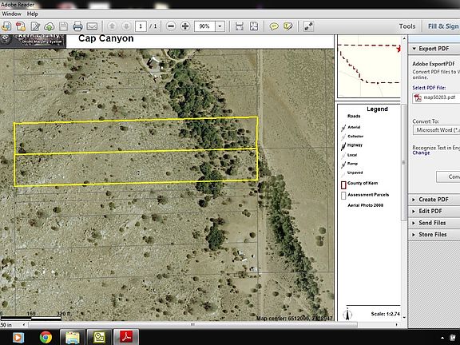The height and width of the screenshot is (345, 460).
Task: Click the horizontal scrollbar's right arrow
Action: [397, 324]
